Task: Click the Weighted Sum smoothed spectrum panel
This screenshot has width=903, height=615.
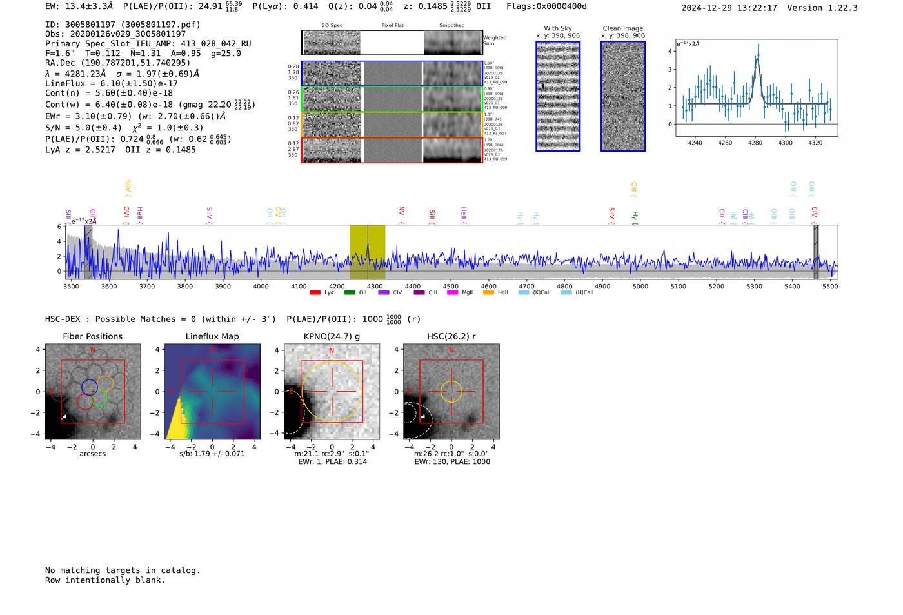Action: click(x=452, y=43)
